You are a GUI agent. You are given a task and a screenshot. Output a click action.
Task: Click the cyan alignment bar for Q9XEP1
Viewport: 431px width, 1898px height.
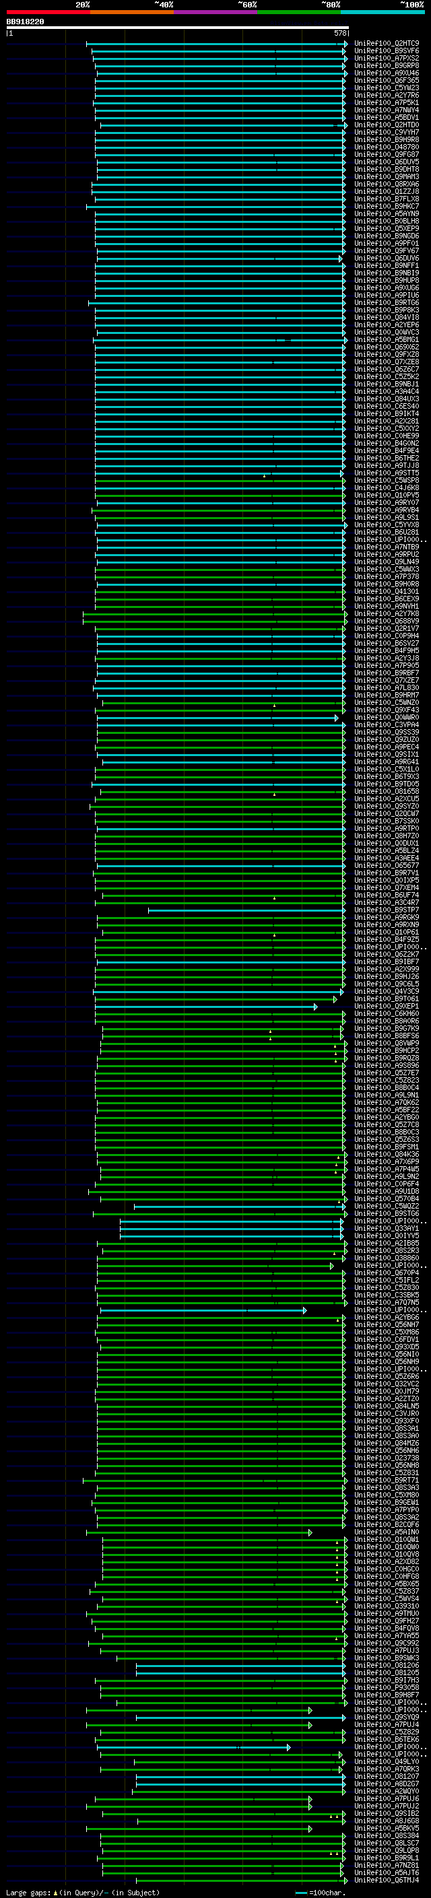[x=205, y=1007]
